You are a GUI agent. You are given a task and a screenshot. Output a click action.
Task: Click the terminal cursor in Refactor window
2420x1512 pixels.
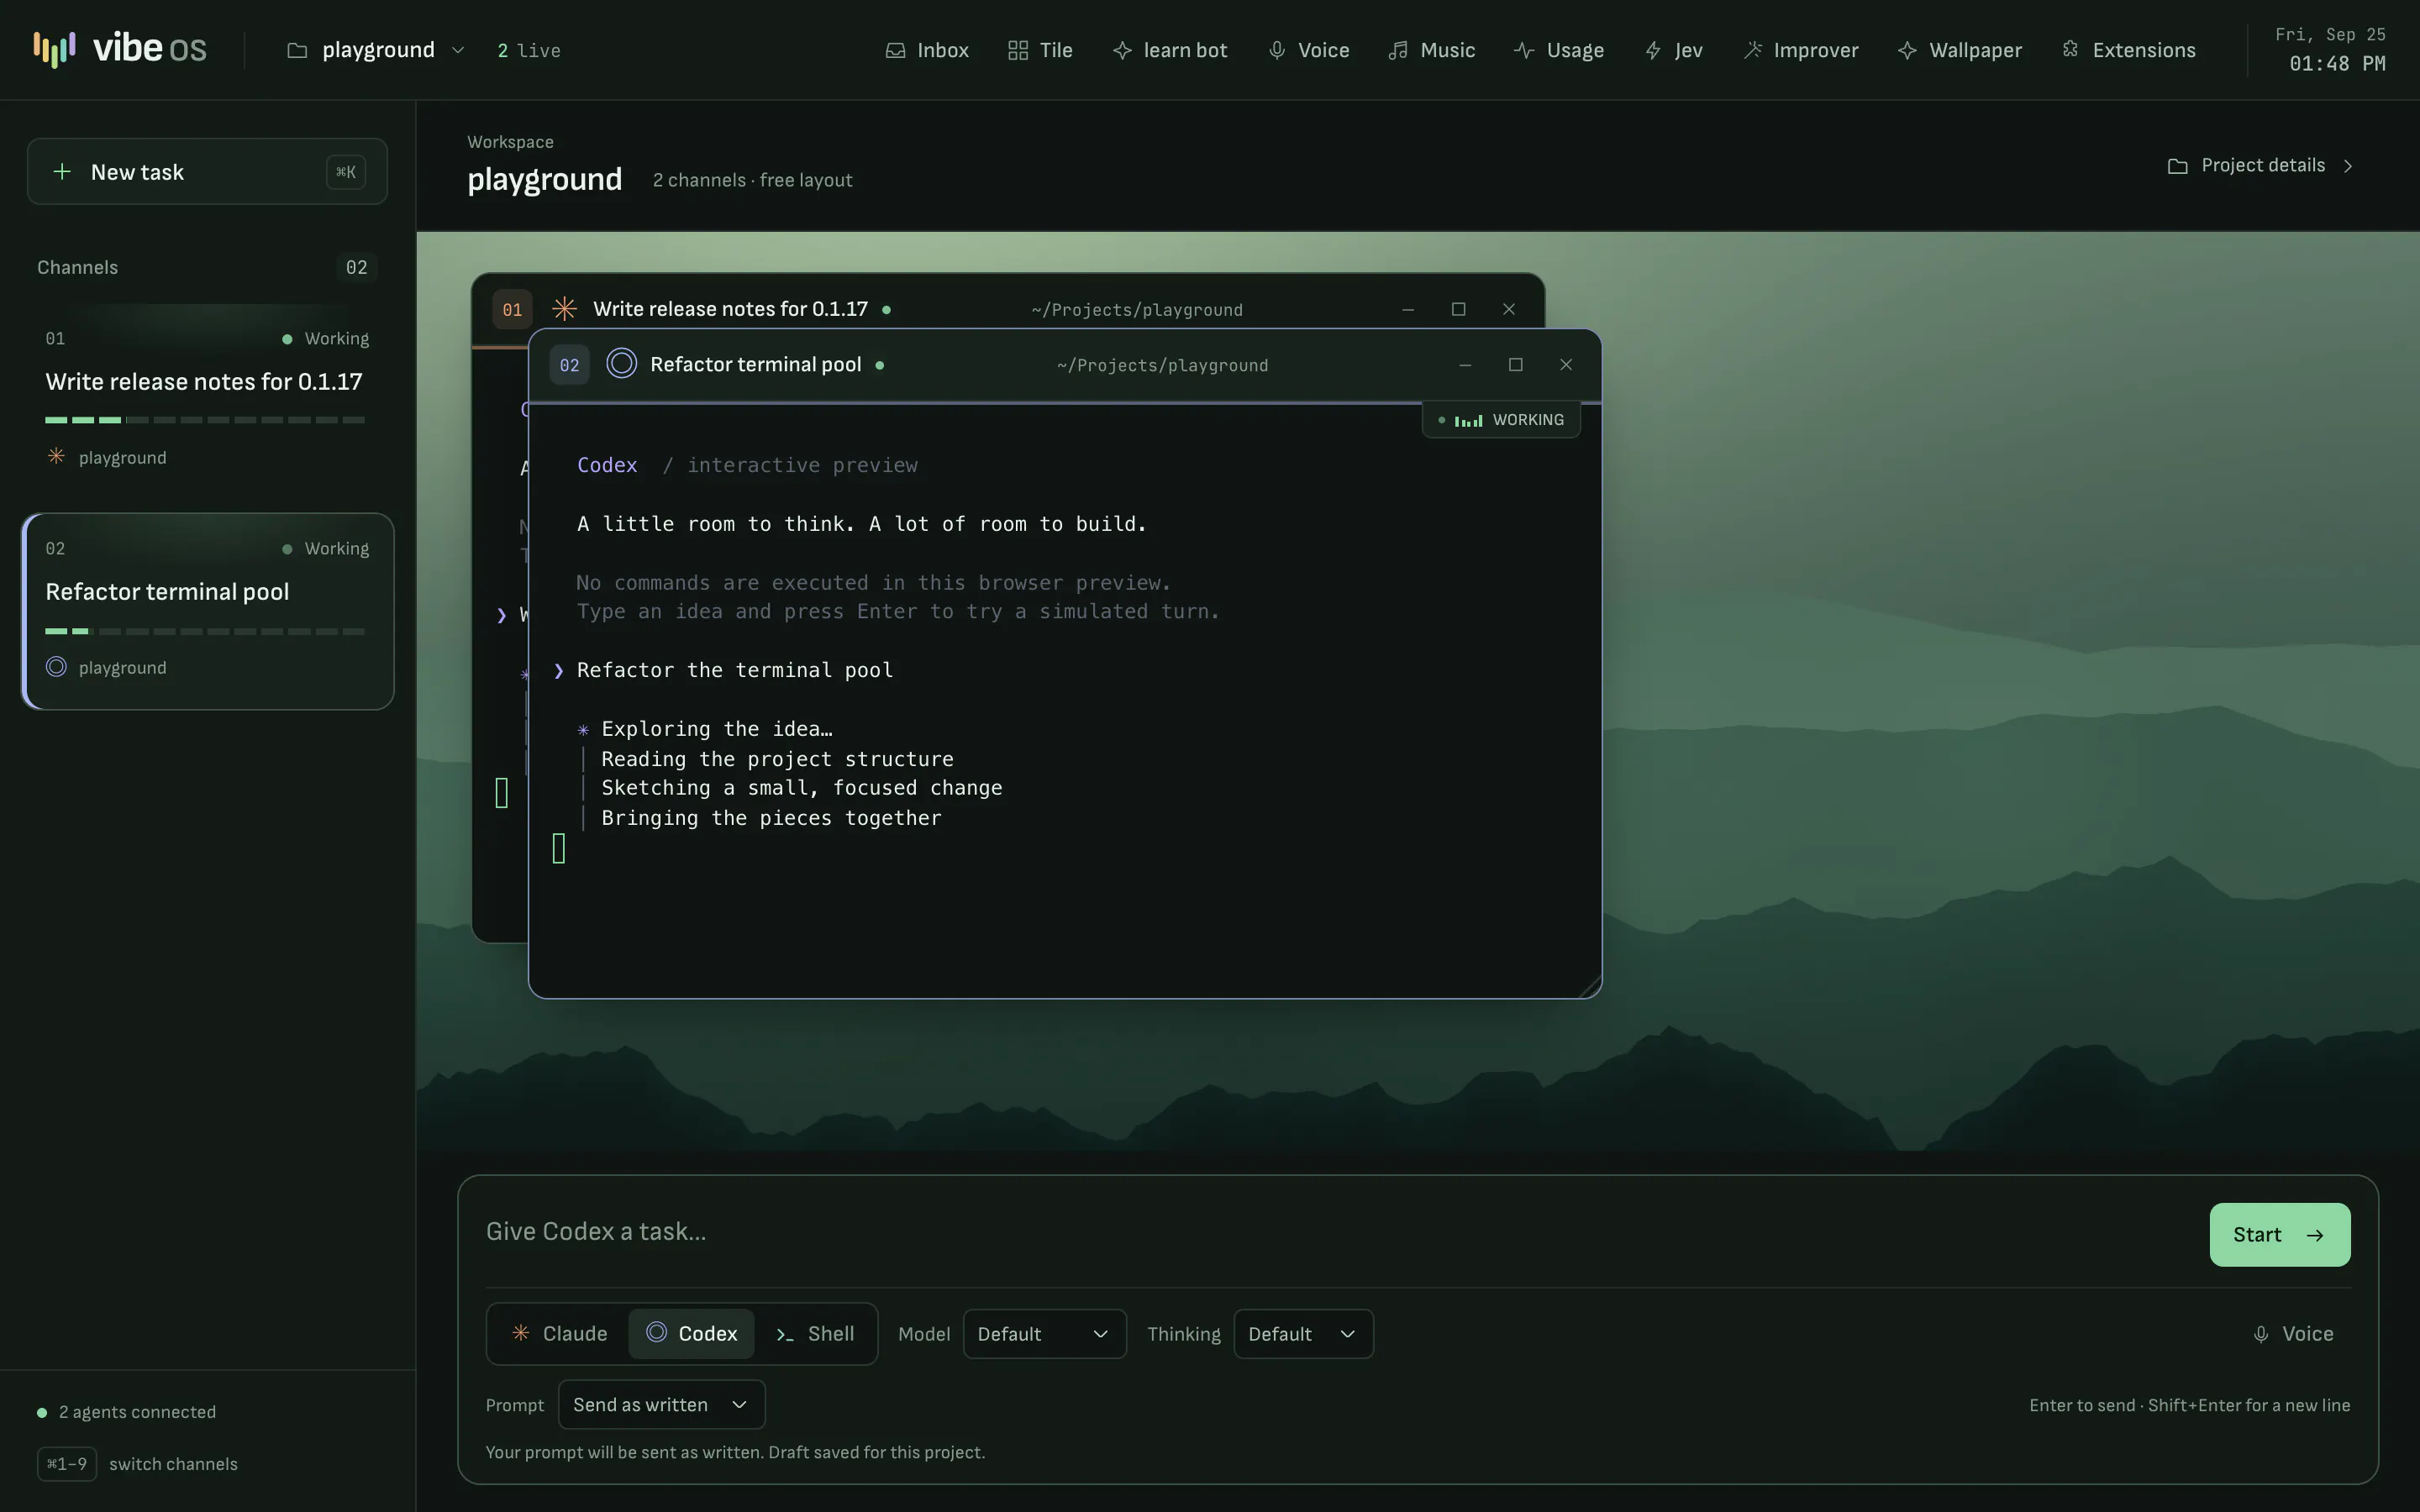pyautogui.click(x=559, y=848)
